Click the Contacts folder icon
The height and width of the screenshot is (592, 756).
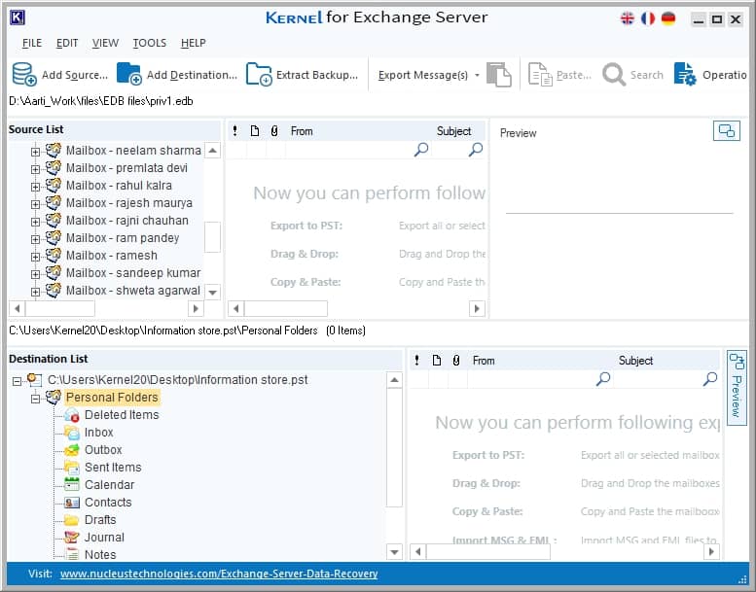[x=72, y=503]
